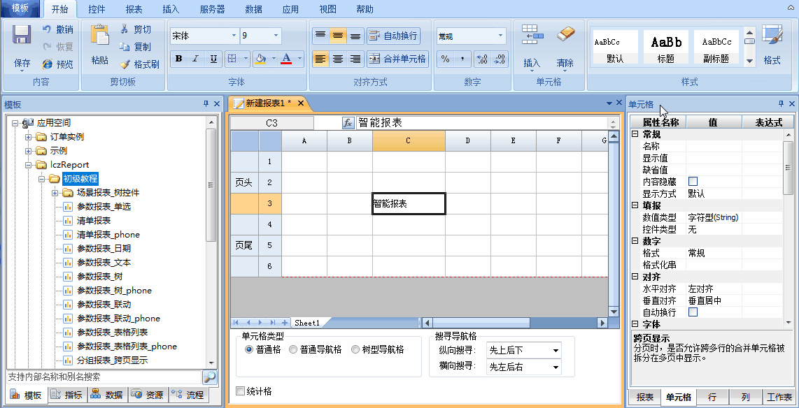The height and width of the screenshot is (408, 799).
Task: Click the merge cells (合并单元格) button
Action: coord(397,59)
